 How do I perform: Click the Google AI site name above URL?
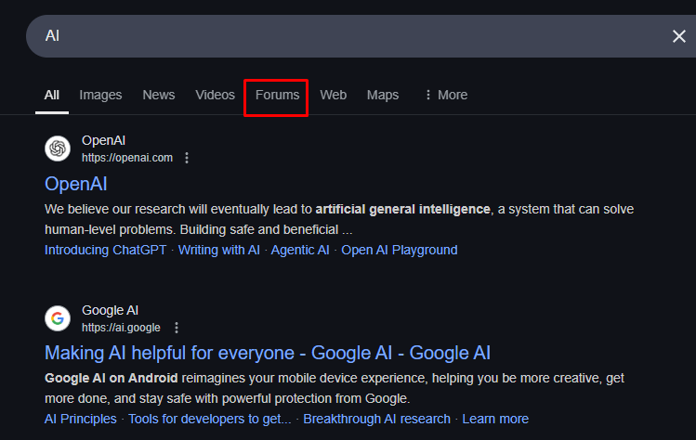click(110, 310)
